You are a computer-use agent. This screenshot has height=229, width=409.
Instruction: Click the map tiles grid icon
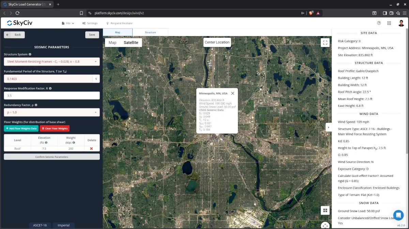pos(325,210)
